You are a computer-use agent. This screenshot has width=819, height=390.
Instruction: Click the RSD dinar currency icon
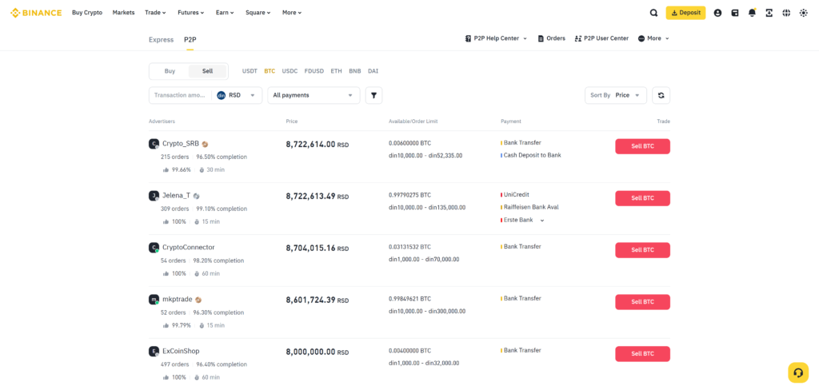click(221, 96)
